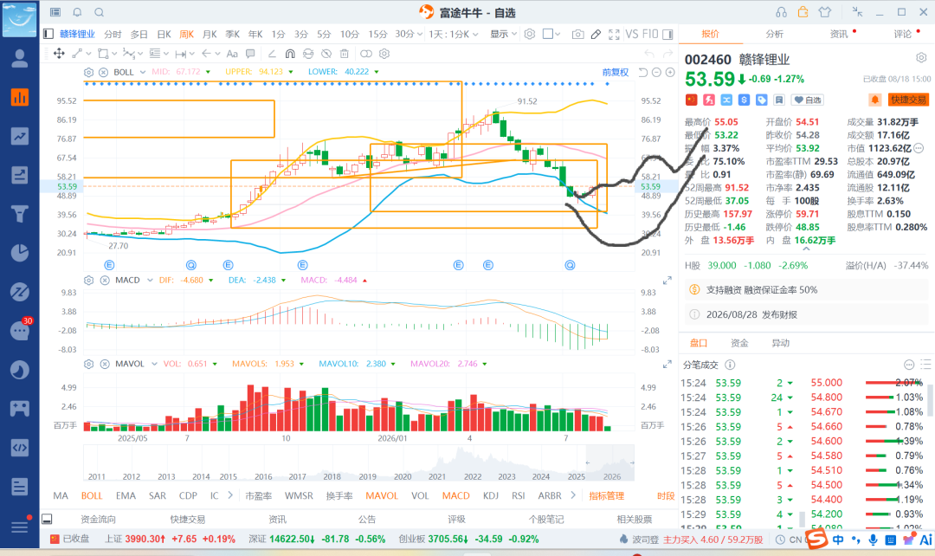This screenshot has width=935, height=556.
Task: Toggle the VS compare mode
Action: (x=632, y=34)
